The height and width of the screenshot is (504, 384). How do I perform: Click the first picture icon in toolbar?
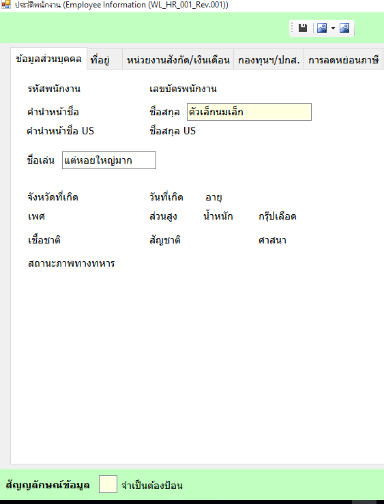click(322, 28)
